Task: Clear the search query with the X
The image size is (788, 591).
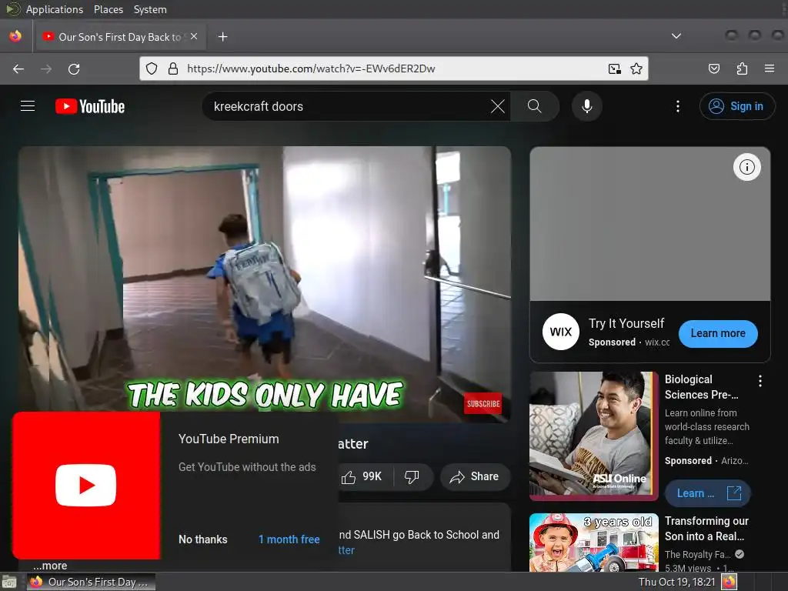Action: coord(498,106)
